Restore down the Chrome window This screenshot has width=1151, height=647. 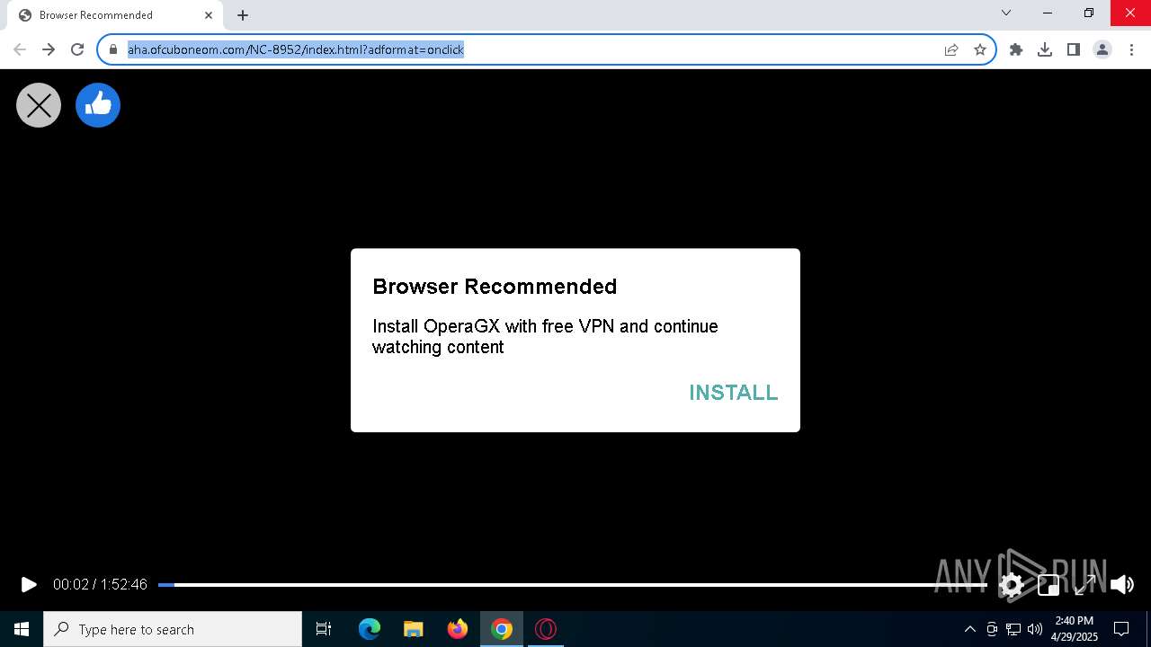1089,13
